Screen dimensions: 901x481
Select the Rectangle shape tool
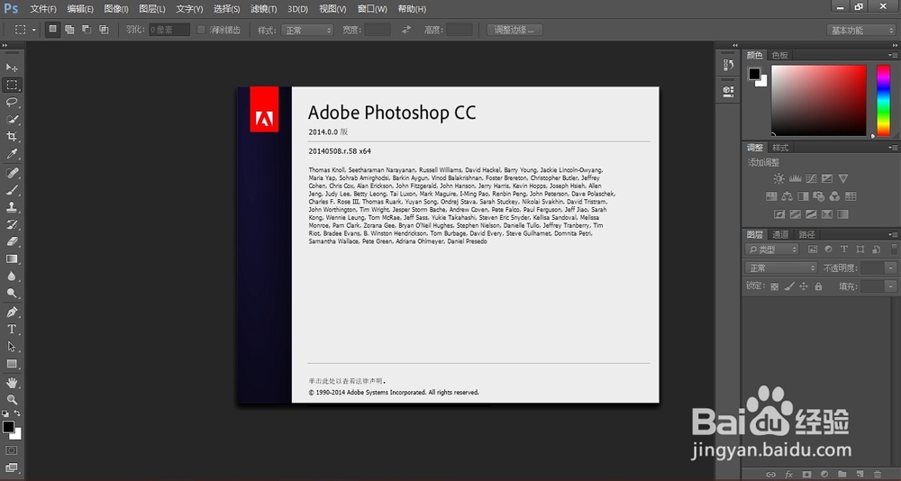point(12,364)
